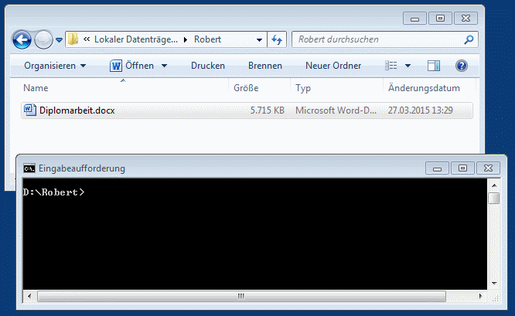This screenshot has width=515, height=316.
Task: Click the console vertical scroll up arrow
Action: click(x=494, y=185)
